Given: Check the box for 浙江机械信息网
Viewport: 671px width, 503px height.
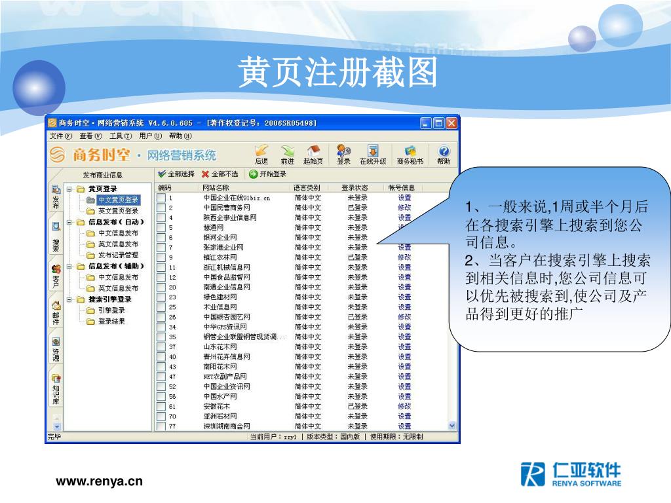Looking at the screenshot, I should click(161, 267).
